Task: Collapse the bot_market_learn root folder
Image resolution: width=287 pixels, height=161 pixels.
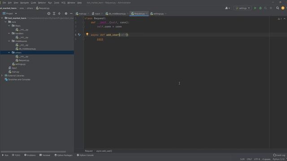Action: [2, 18]
